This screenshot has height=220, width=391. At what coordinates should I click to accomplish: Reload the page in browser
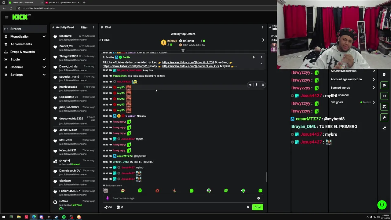[x=11, y=8]
